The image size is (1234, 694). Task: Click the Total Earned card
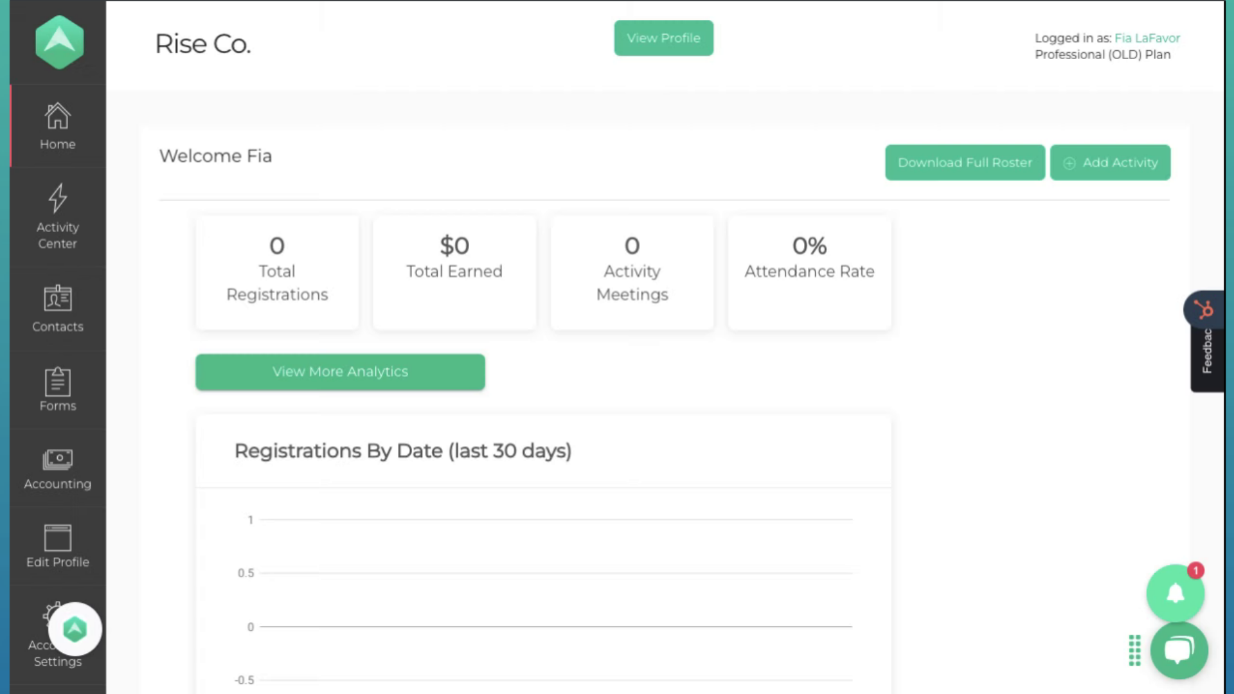454,272
